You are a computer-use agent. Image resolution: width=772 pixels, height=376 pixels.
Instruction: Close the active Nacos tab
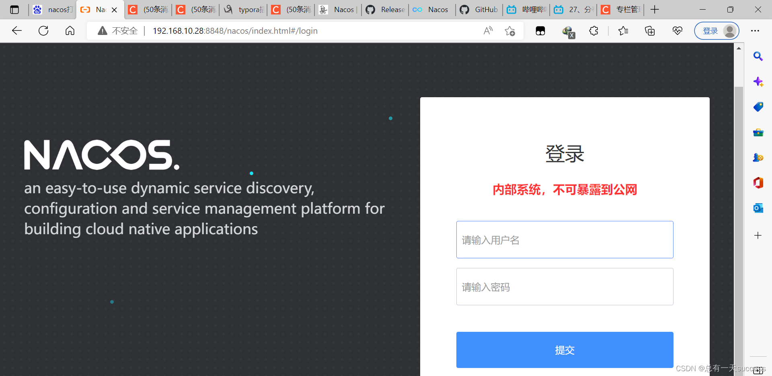coord(115,10)
